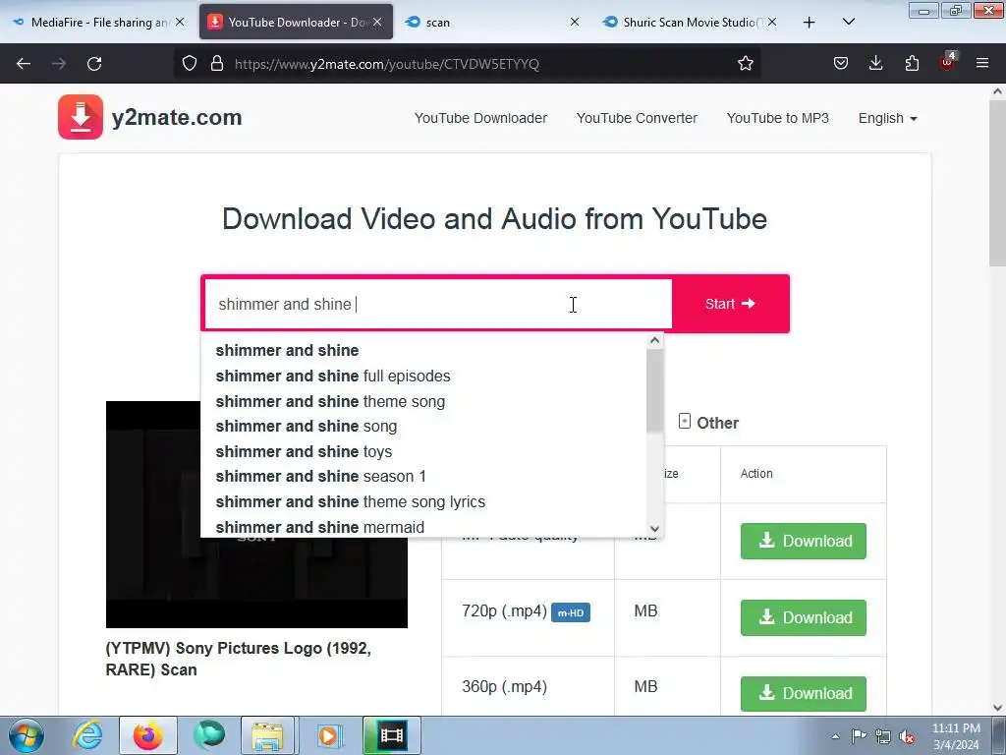
Task: Reload the current y2mate page
Action: [94, 64]
